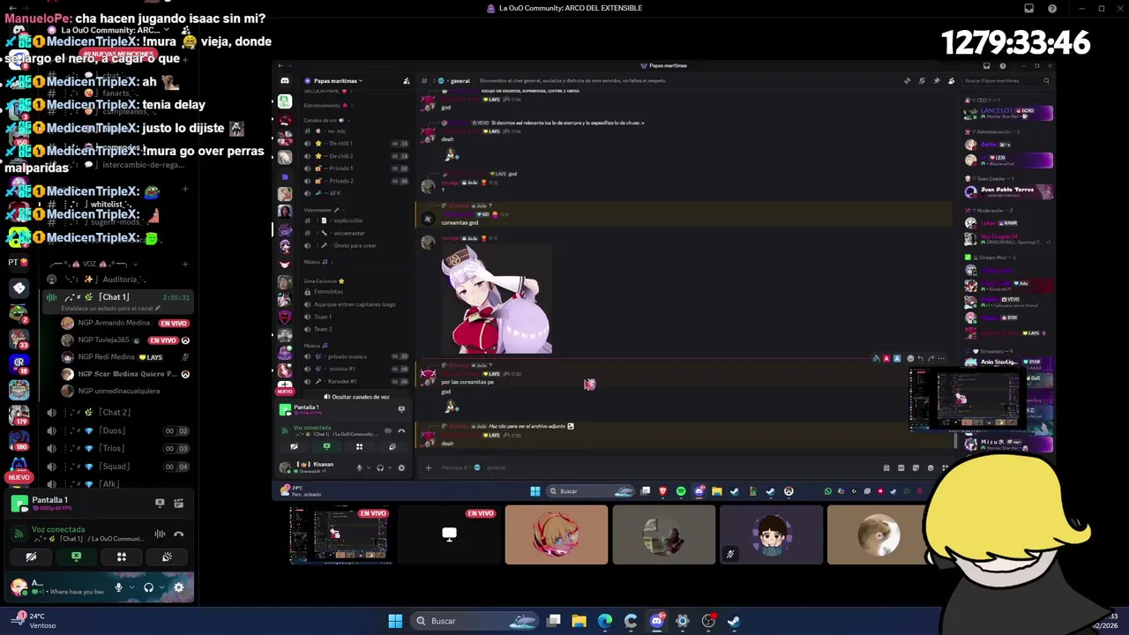Collapse 'Entretenimiento' category in streamed Discord
The height and width of the screenshot is (635, 1129).
326,105
